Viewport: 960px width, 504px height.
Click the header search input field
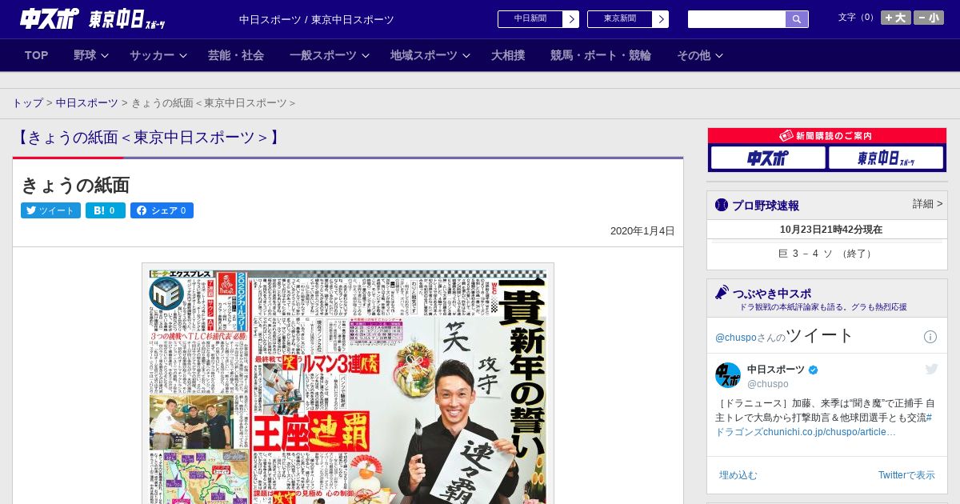click(737, 19)
